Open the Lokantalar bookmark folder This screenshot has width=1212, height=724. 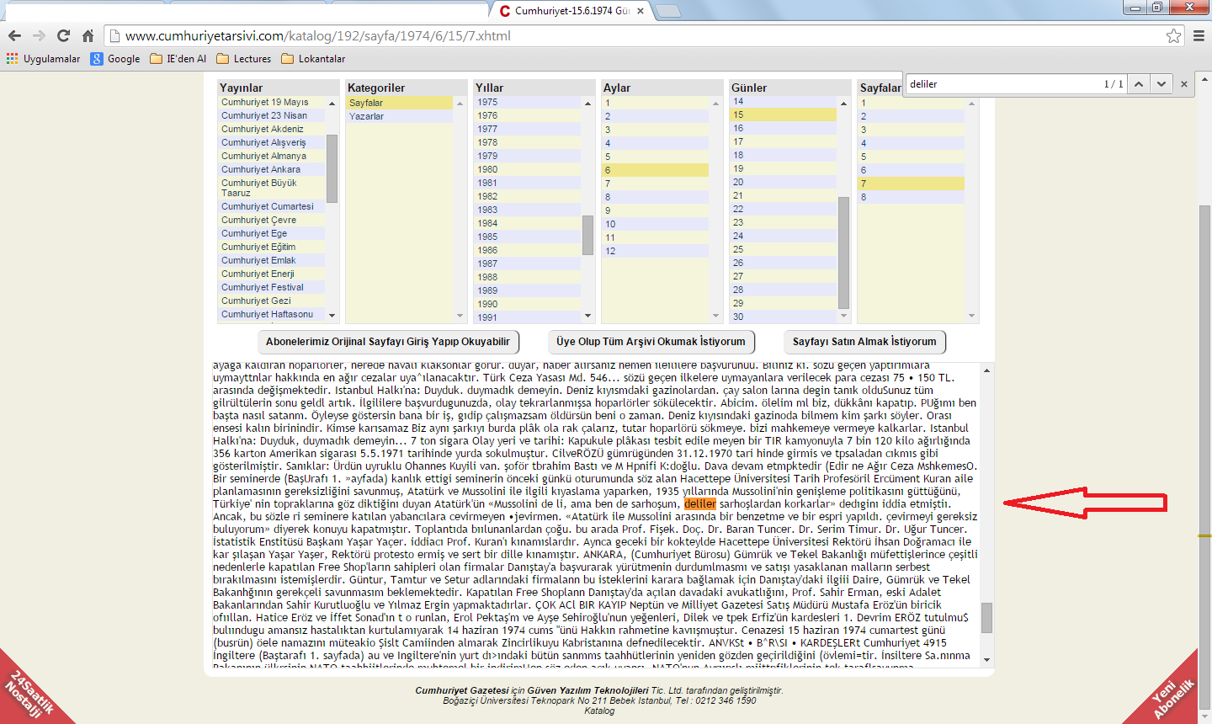pyautogui.click(x=313, y=59)
